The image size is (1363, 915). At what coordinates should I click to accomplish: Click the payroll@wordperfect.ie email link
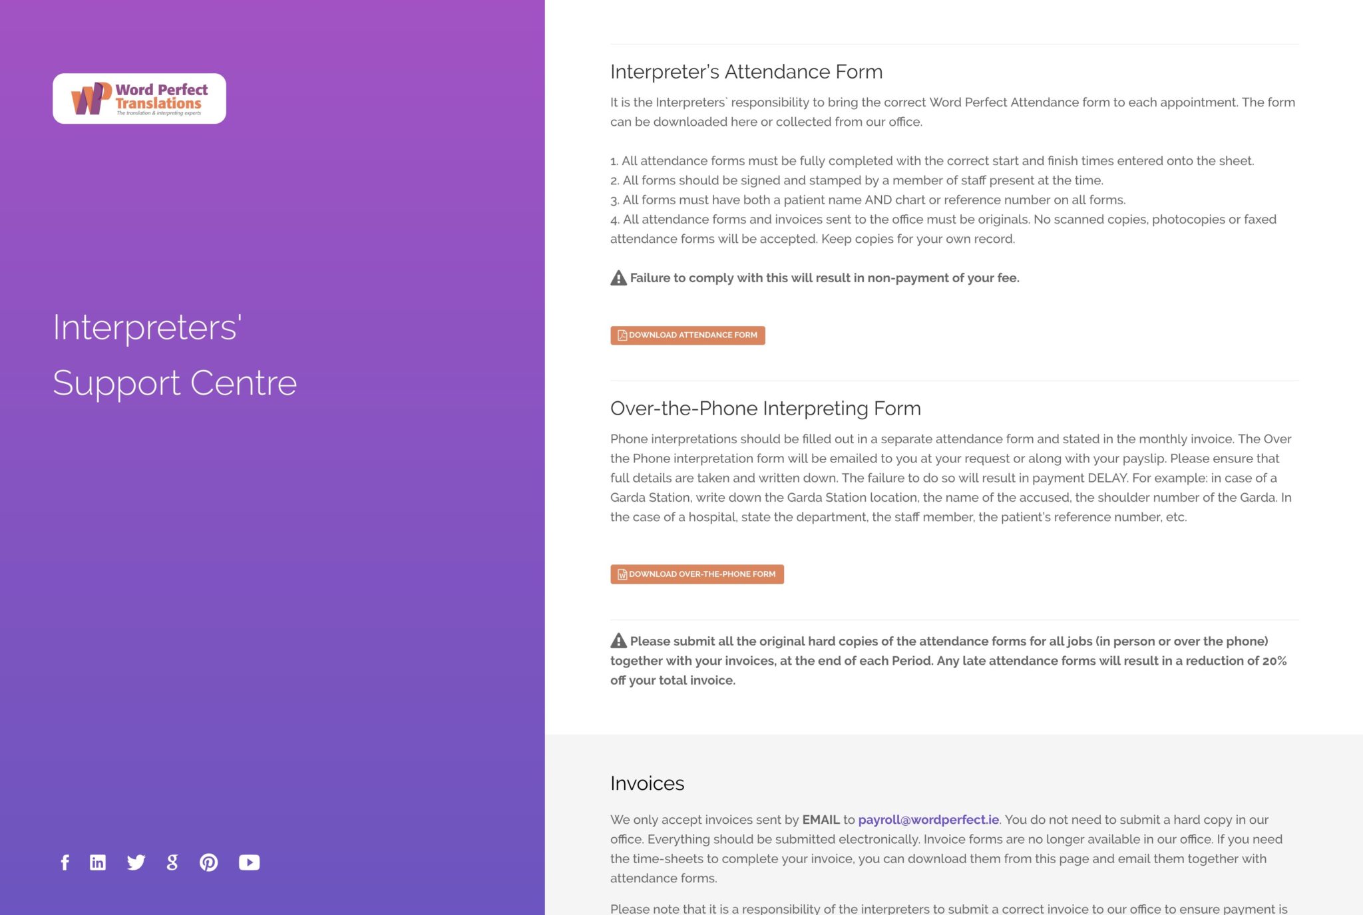pyautogui.click(x=928, y=819)
